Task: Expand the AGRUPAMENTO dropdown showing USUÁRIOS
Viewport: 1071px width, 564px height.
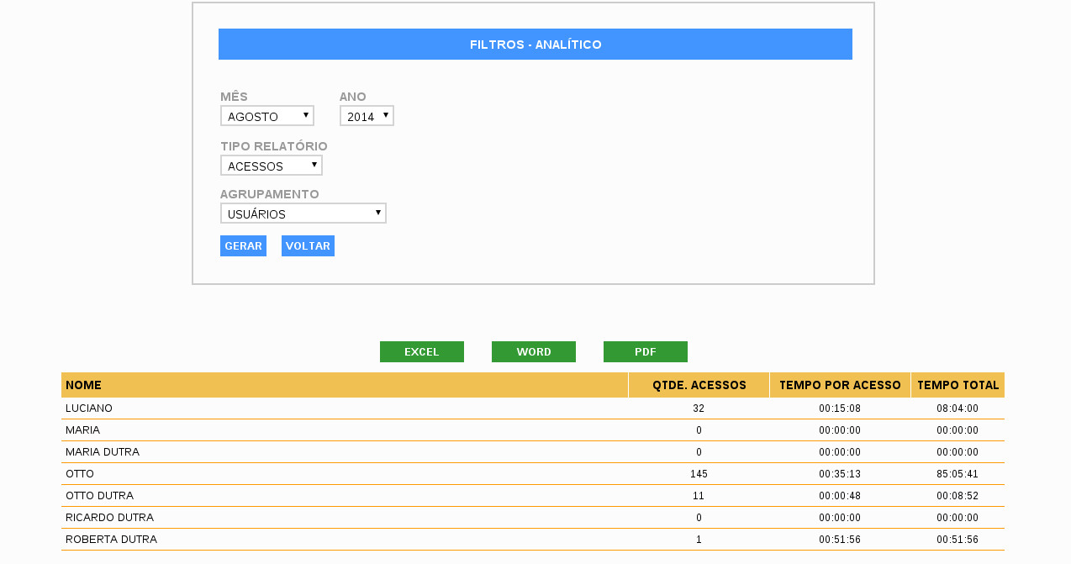Action: pyautogui.click(x=303, y=213)
